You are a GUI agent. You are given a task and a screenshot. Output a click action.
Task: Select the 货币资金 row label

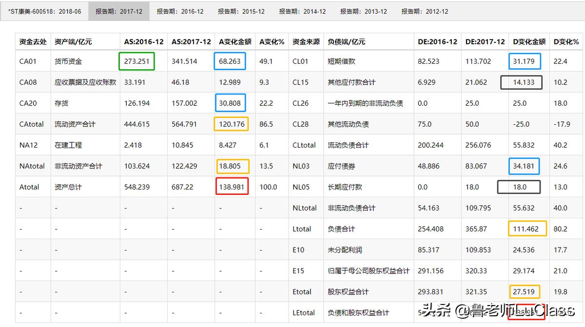coord(68,61)
